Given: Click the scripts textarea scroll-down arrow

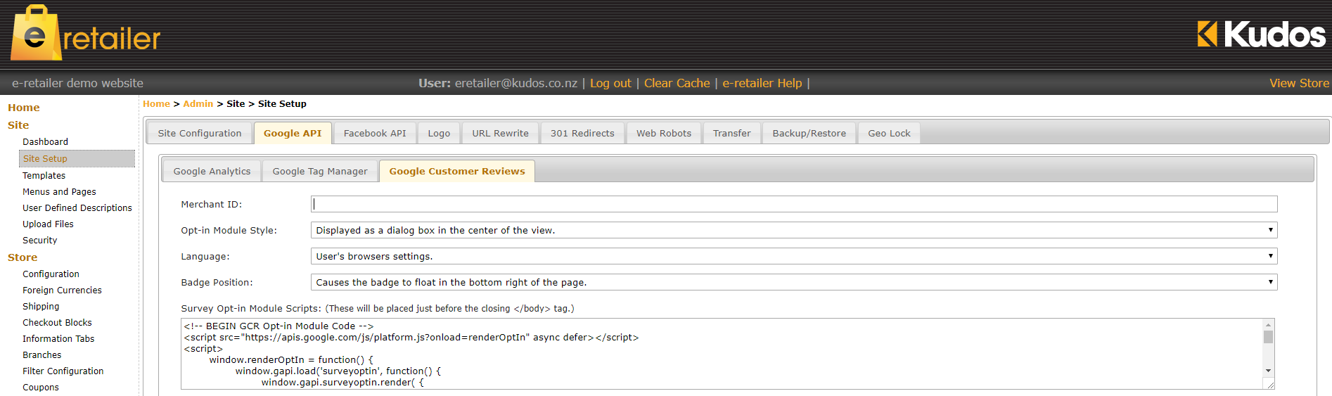Looking at the screenshot, I should 1268,371.
